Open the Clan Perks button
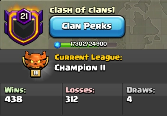The image size is (167, 116). coord(87,27)
